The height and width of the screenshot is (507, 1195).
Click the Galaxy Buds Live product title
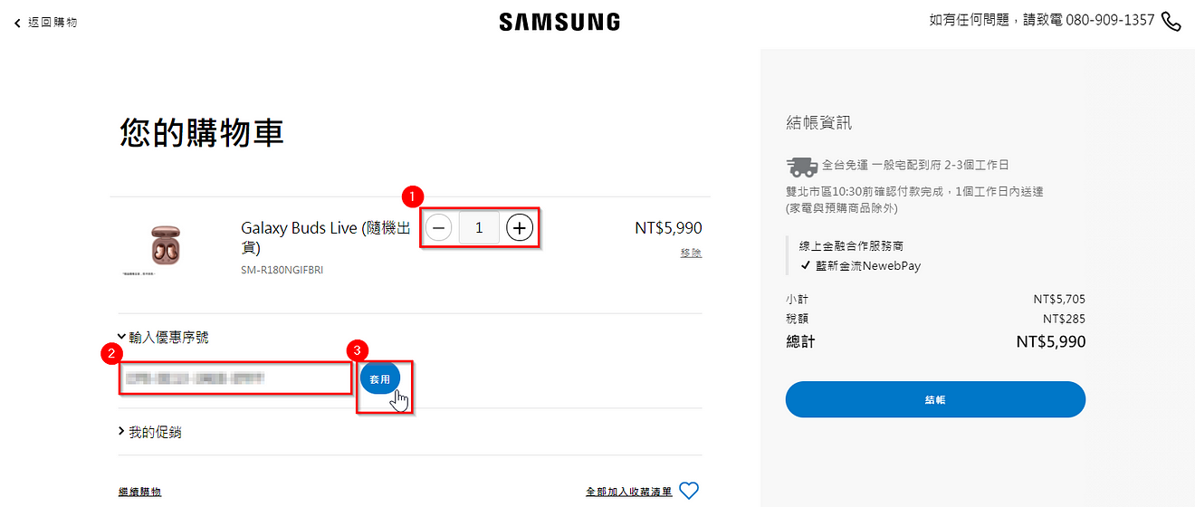[326, 237]
